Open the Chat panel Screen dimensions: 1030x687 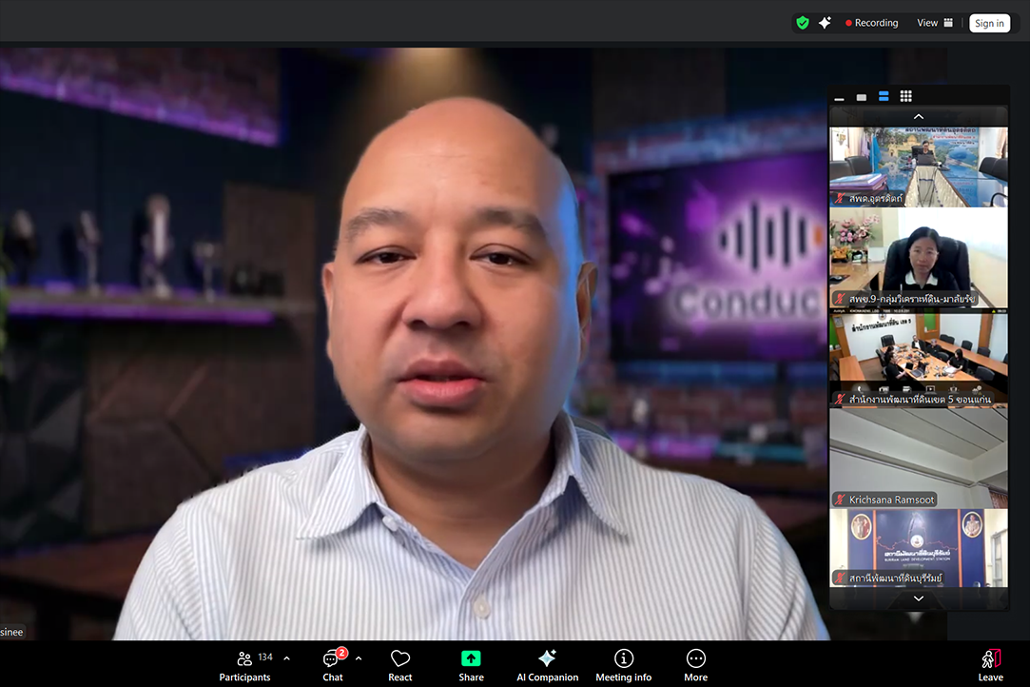coord(332,664)
